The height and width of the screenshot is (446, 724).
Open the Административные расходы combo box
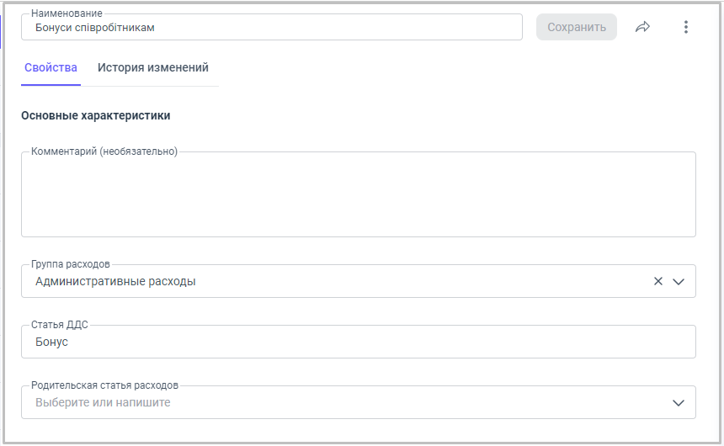pyautogui.click(x=337, y=282)
